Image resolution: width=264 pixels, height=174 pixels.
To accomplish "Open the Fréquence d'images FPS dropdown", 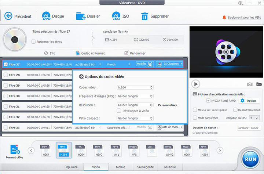I will point(135,96).
